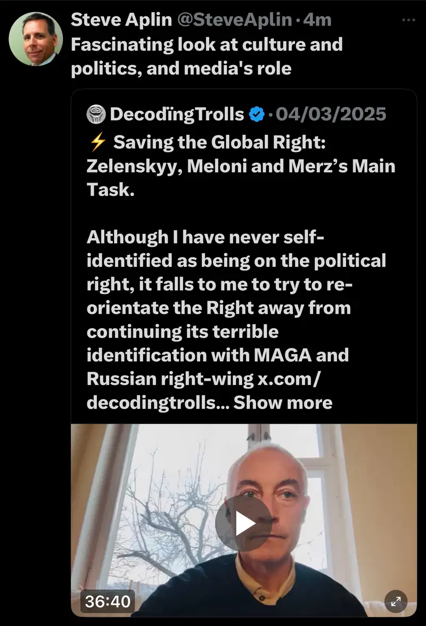Open Steve Aplin's profile picture
Screen dimensions: 426x626
pos(36,39)
